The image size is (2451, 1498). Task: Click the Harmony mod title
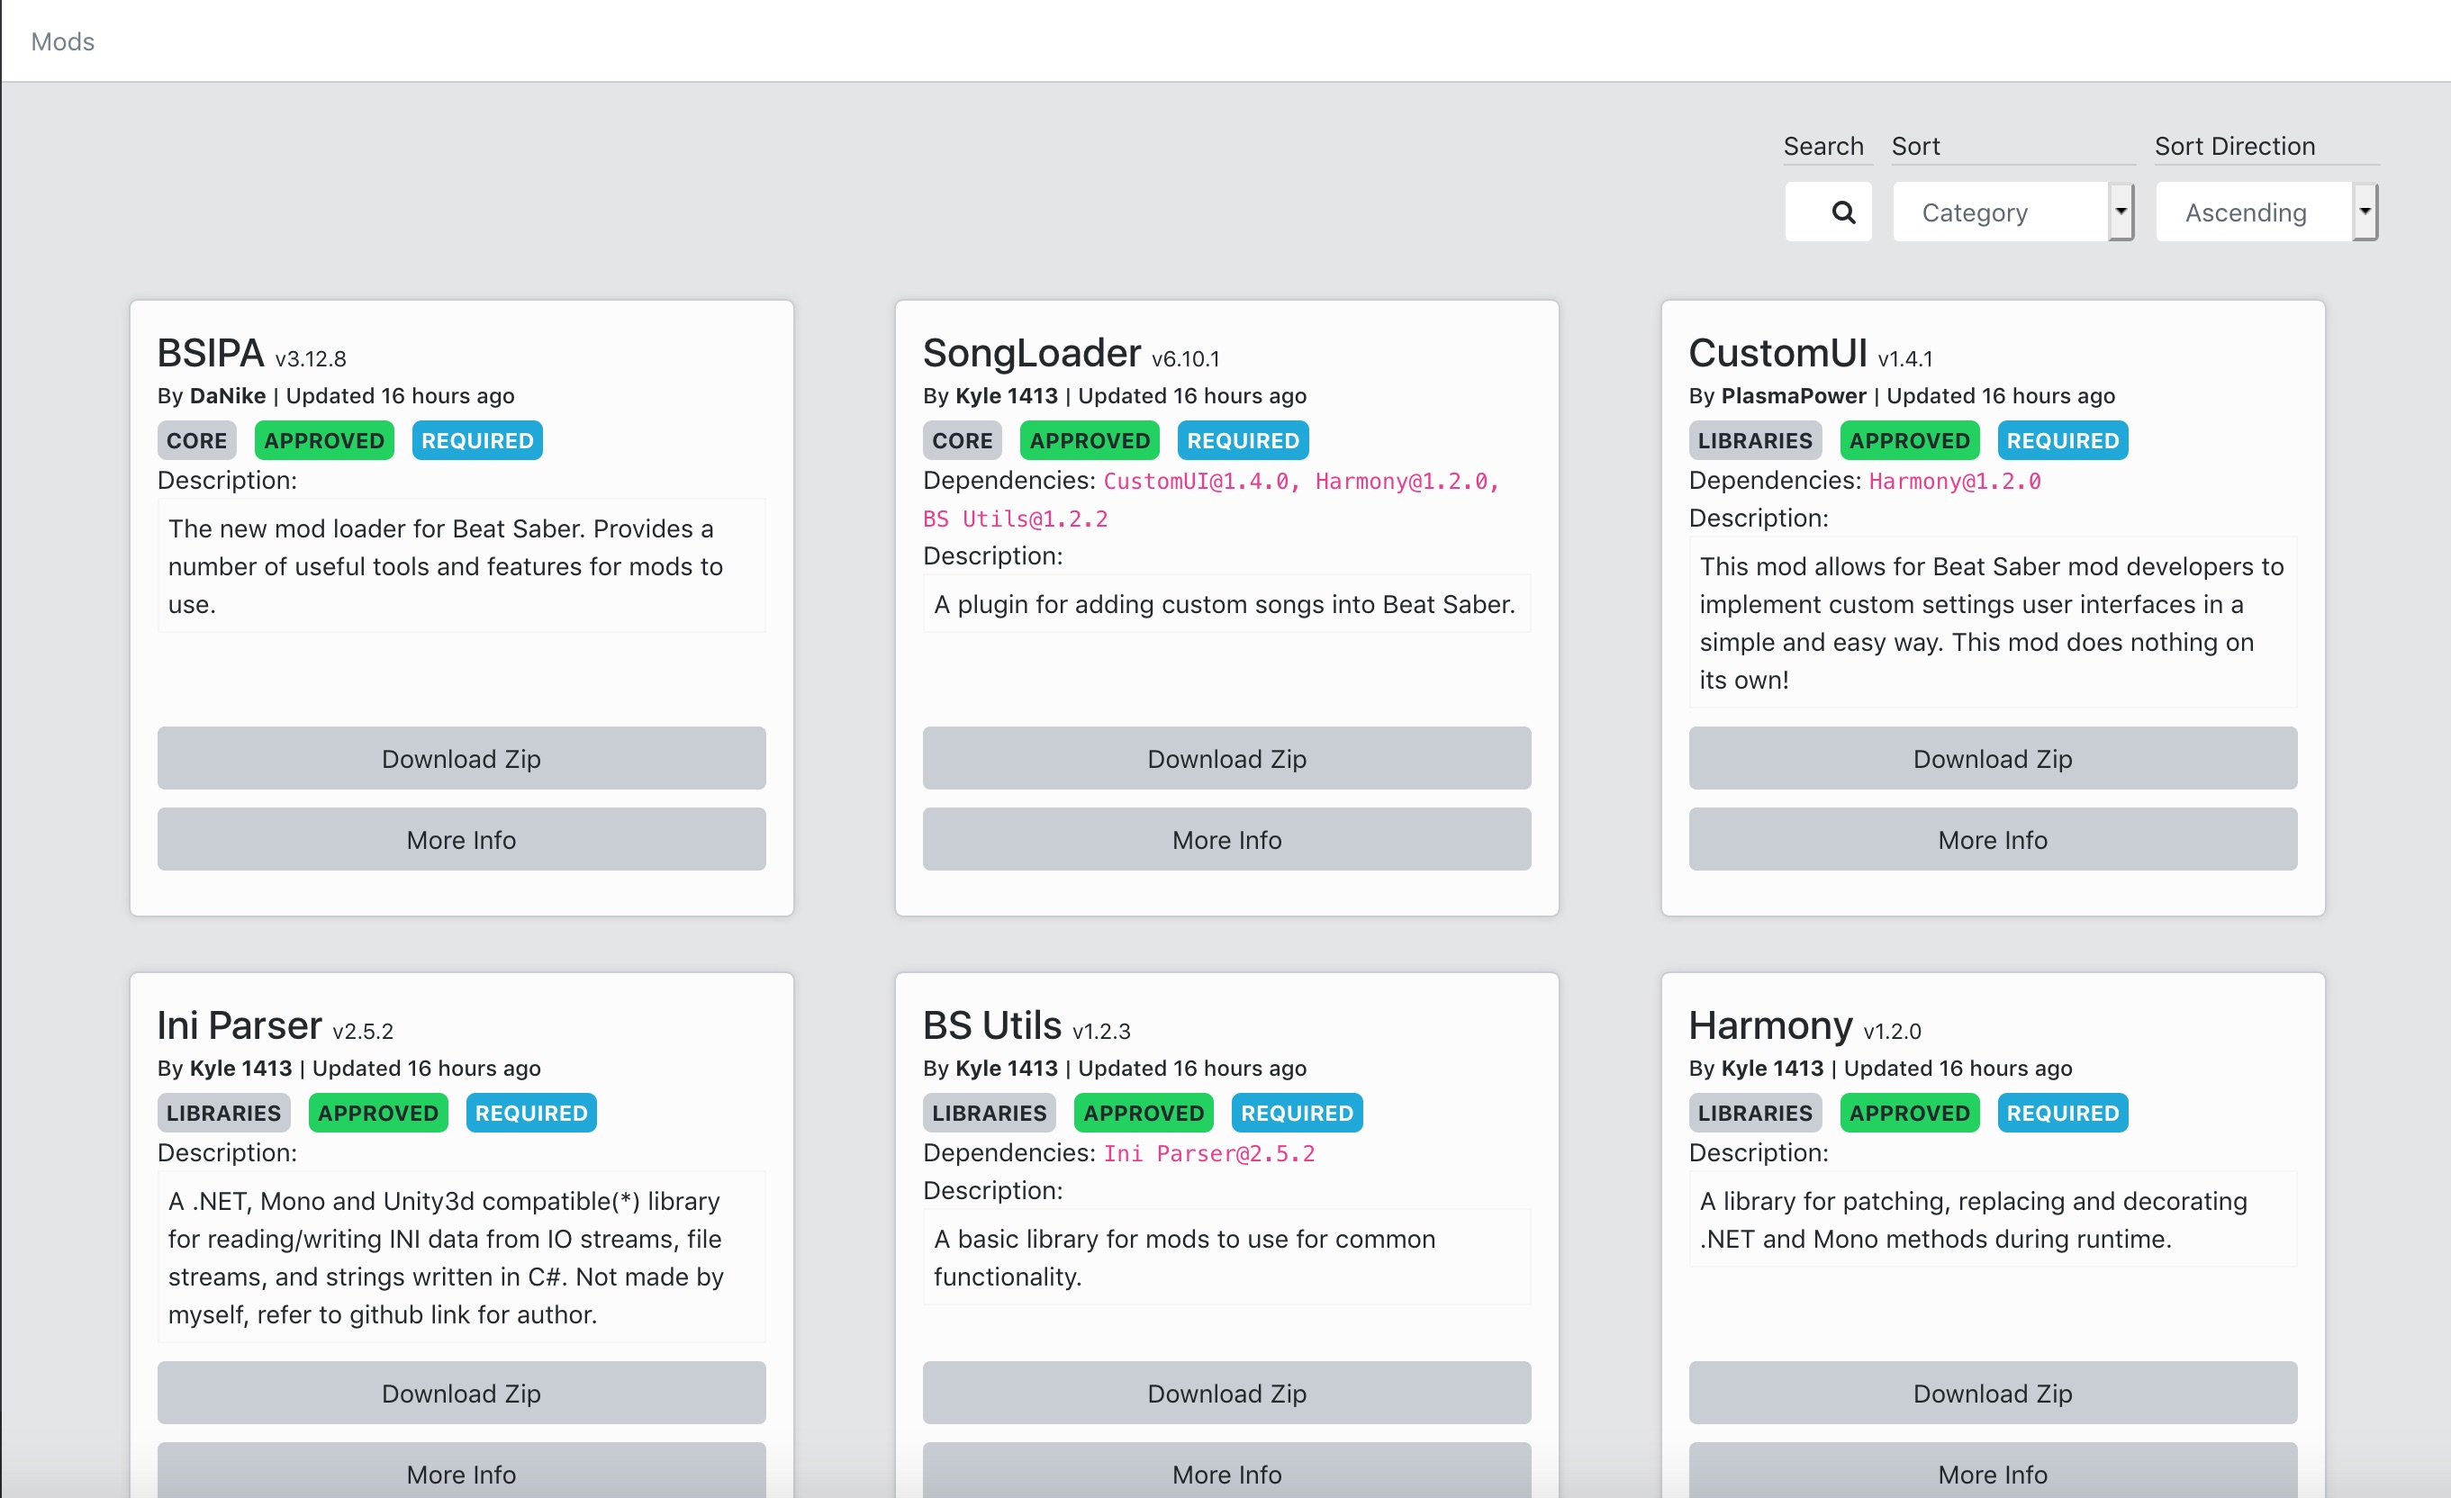click(x=1770, y=1025)
